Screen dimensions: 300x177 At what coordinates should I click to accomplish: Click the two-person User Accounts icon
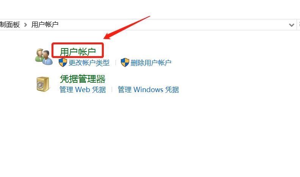point(44,56)
